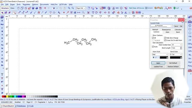Select Nitrogen atom in left element bar
This screenshot has height=108, width=192.
point(2,35)
